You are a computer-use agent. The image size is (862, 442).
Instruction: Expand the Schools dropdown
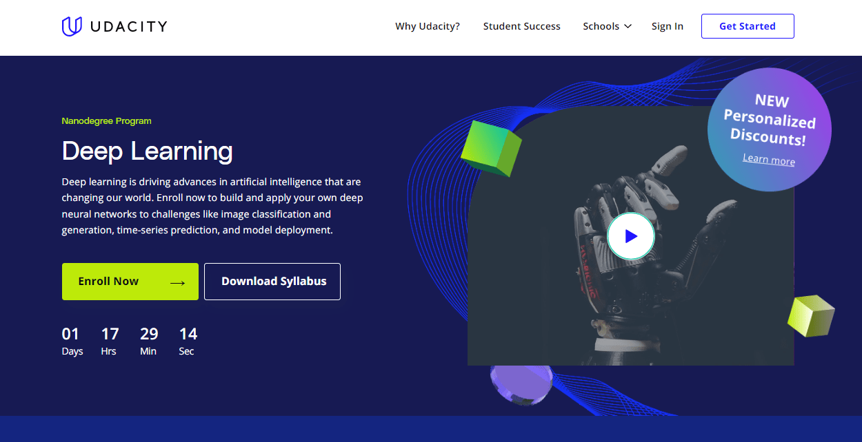coord(607,26)
